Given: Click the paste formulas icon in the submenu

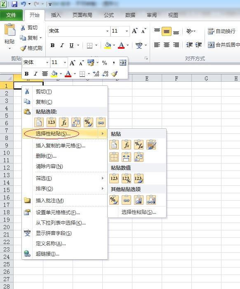Looking at the screenshot, I should 127,145.
